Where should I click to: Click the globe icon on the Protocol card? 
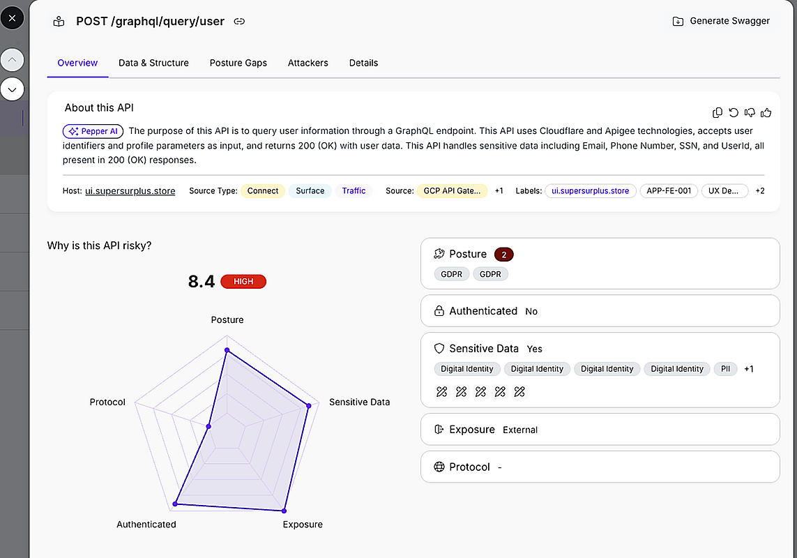[439, 467]
